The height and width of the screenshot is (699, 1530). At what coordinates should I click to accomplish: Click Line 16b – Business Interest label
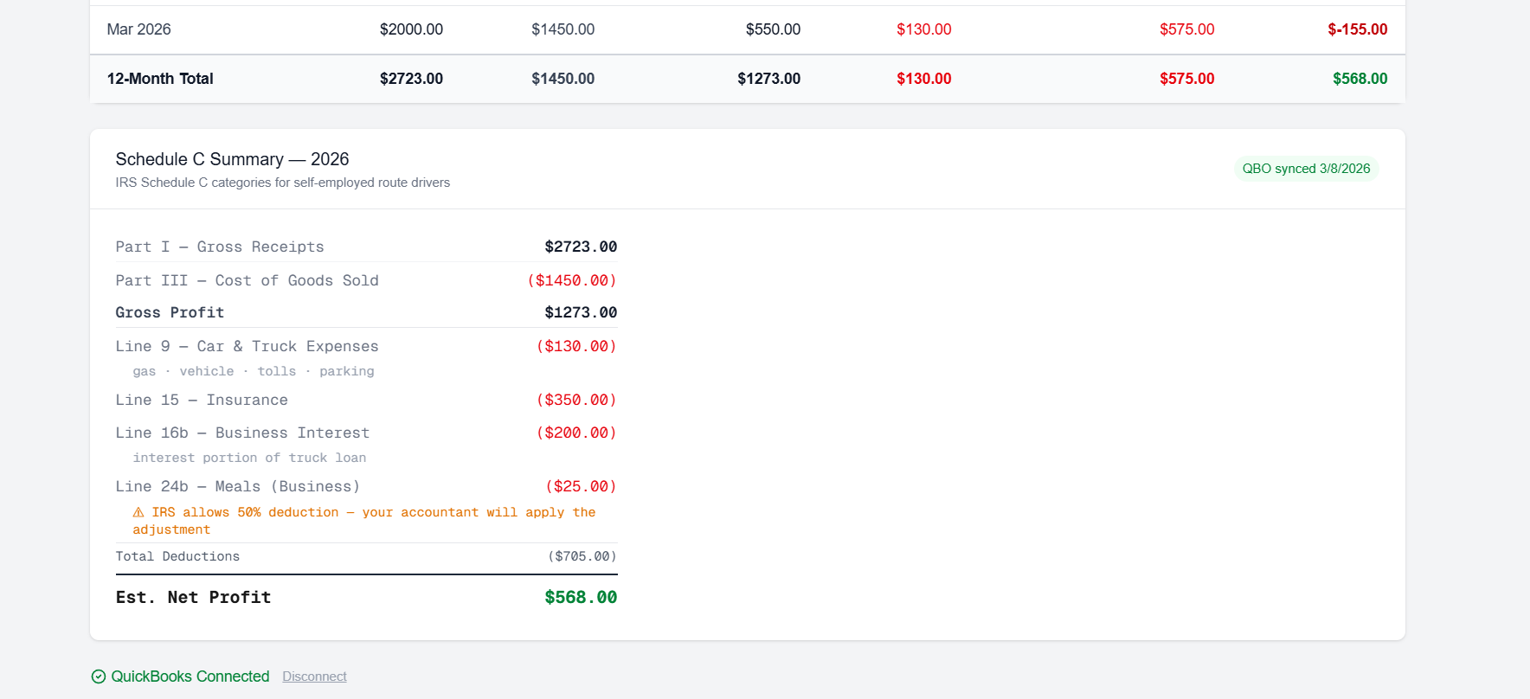coord(242,433)
